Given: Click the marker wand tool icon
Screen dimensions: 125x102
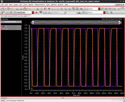Looking at the screenshot, I should (3, 13).
